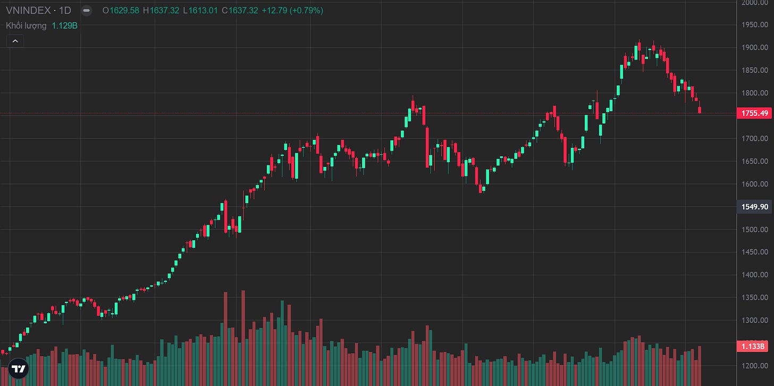Click the volume value 1.129B
774x386 pixels.
pyautogui.click(x=64, y=26)
